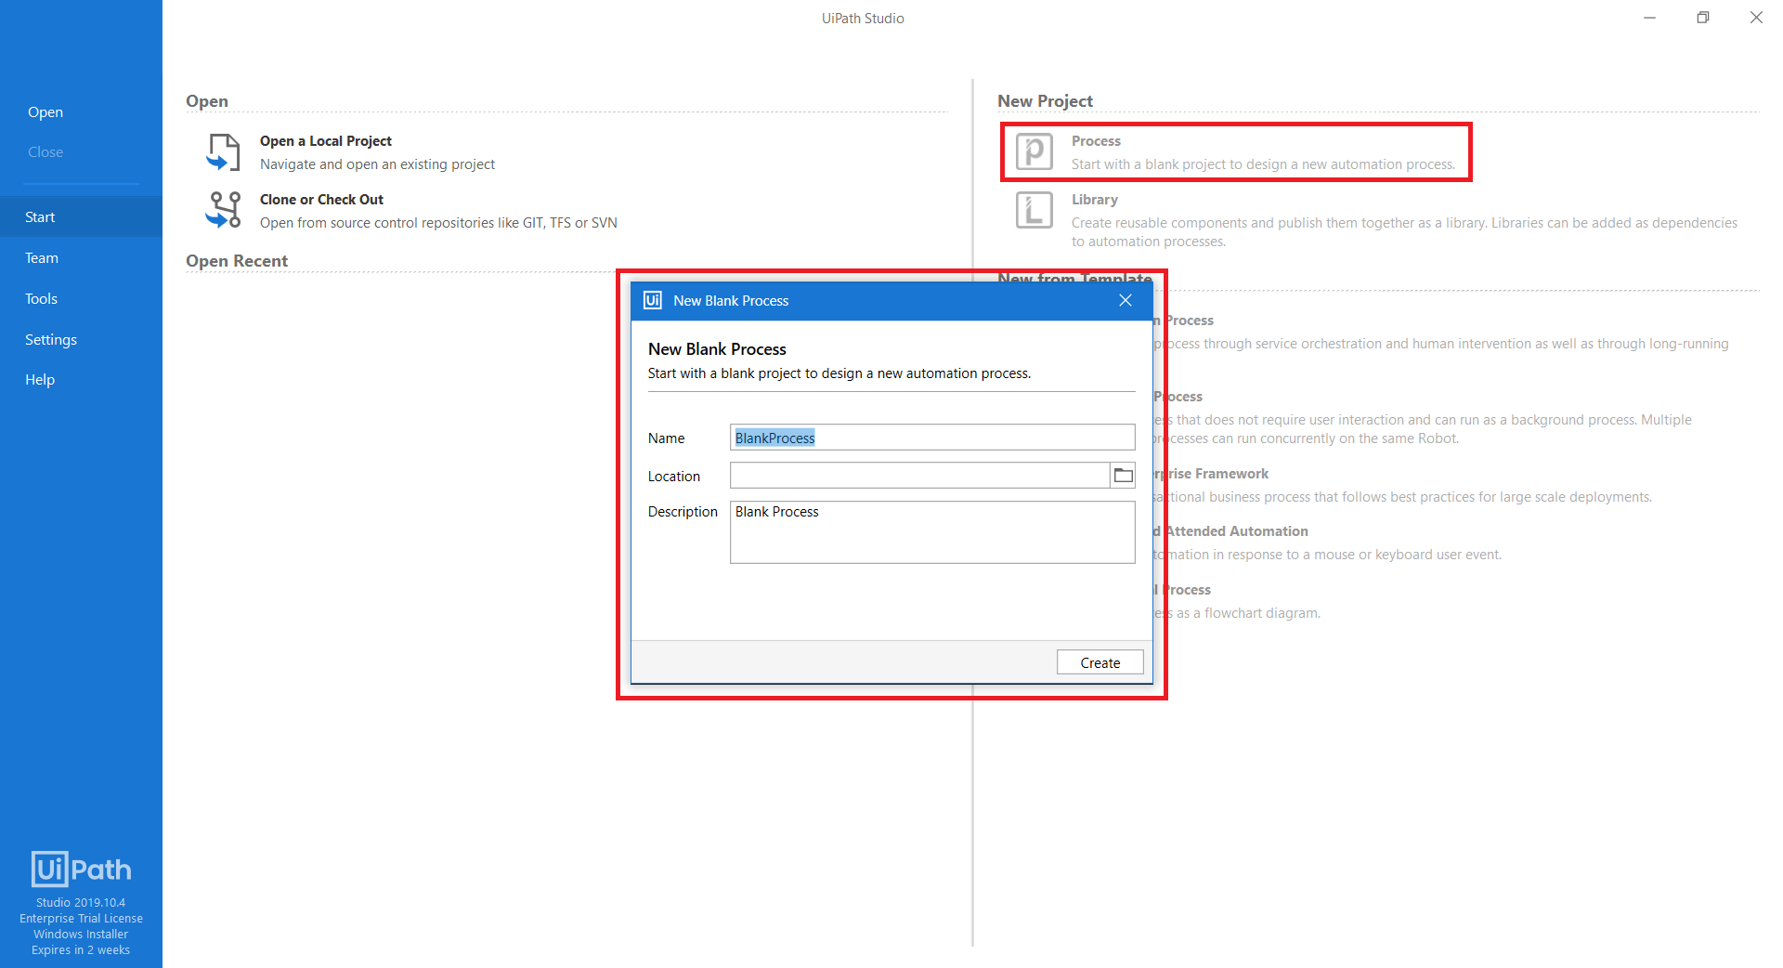Image resolution: width=1783 pixels, height=968 pixels.
Task: Click the 'Windows Installer' text in sidebar
Action: (x=81, y=935)
